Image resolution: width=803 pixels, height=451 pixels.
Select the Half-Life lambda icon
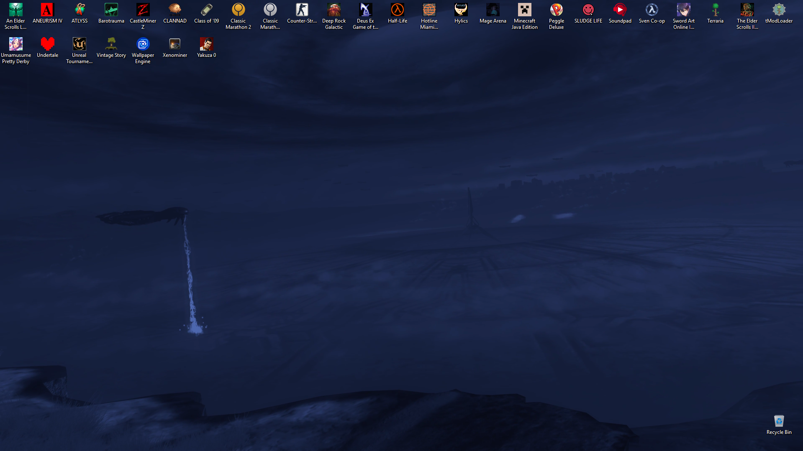click(x=398, y=13)
